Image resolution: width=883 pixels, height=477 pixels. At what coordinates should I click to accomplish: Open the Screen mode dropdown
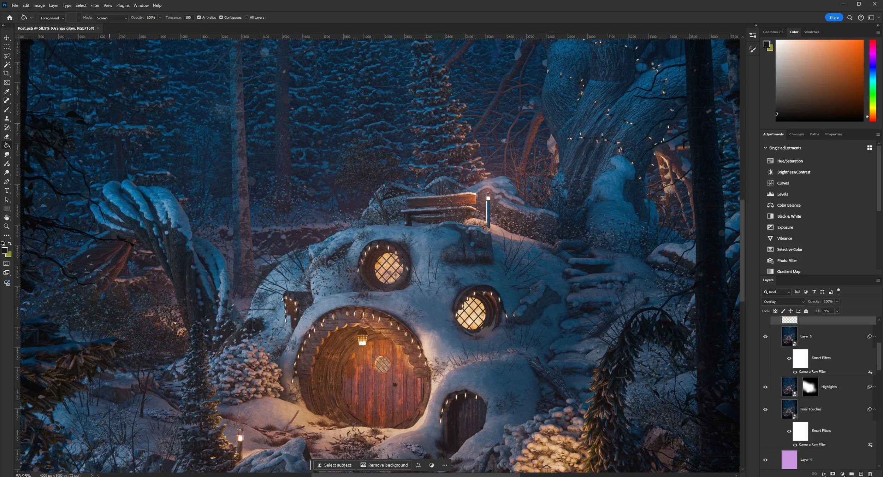[111, 18]
